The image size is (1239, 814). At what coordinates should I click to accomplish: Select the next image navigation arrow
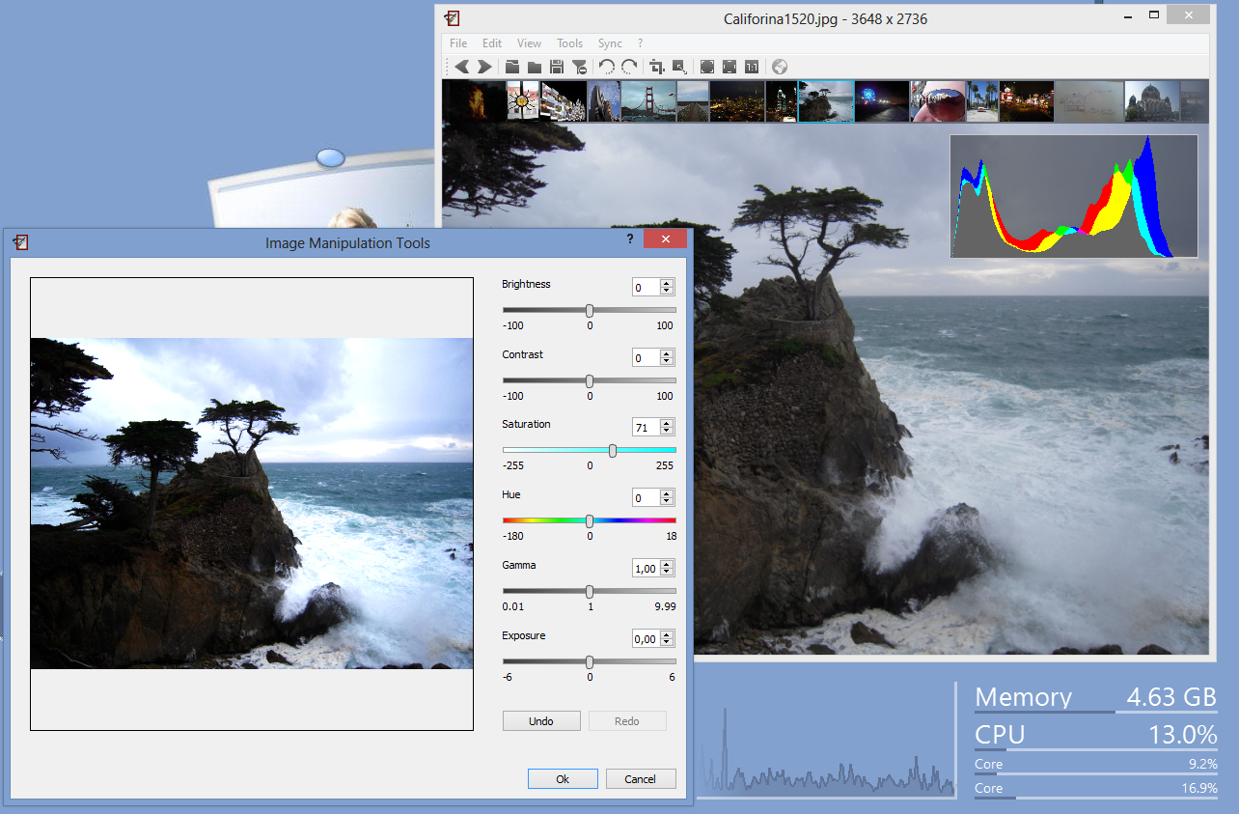[x=485, y=67]
